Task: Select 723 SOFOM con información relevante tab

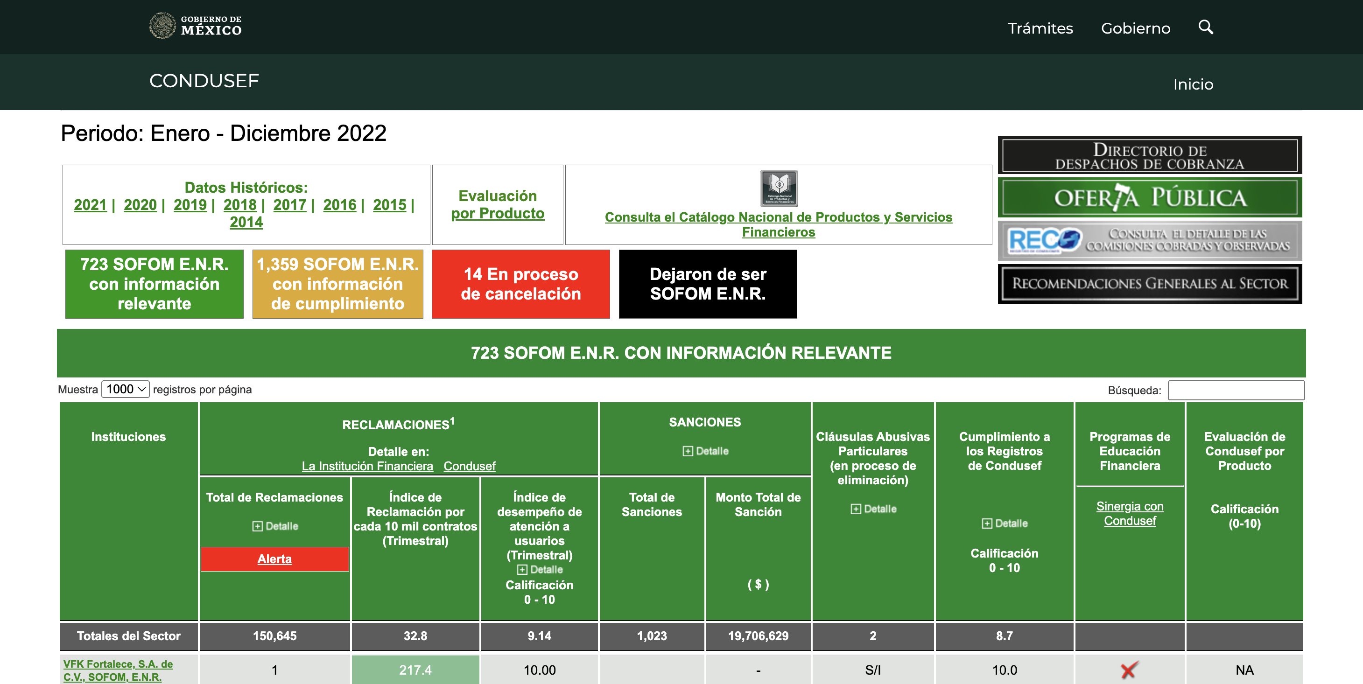Action: (154, 284)
